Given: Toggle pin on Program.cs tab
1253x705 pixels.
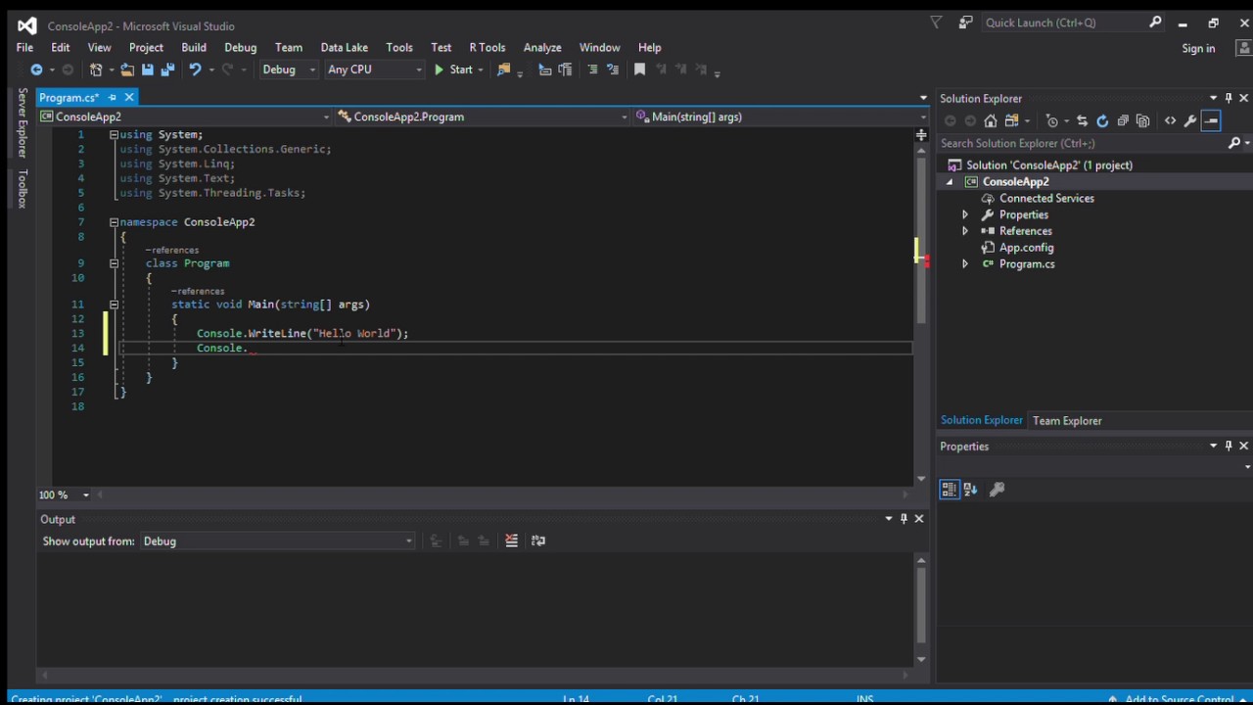Looking at the screenshot, I should (113, 98).
